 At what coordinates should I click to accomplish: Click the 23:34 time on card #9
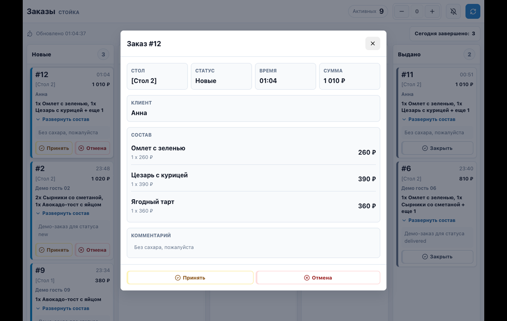[x=103, y=270]
